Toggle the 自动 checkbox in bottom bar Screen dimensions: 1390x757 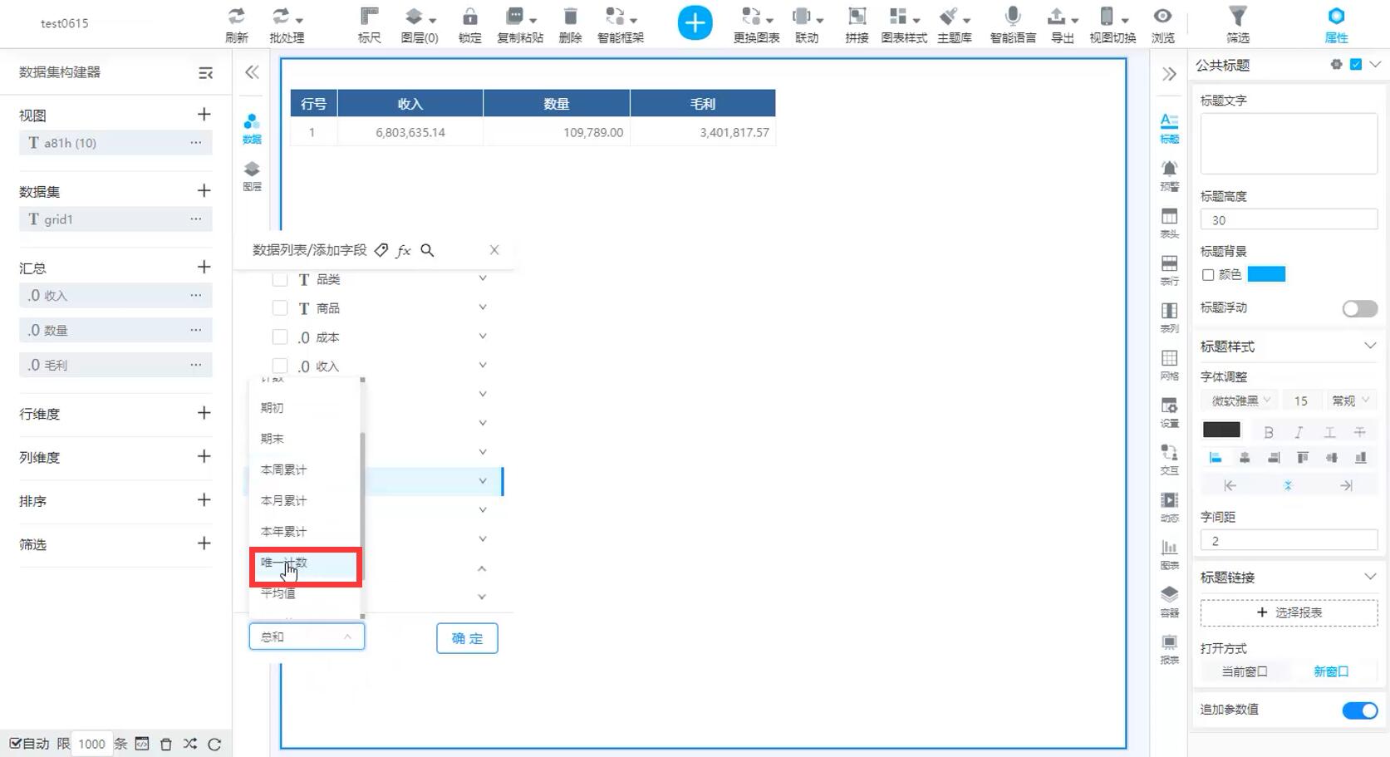pyautogui.click(x=15, y=744)
